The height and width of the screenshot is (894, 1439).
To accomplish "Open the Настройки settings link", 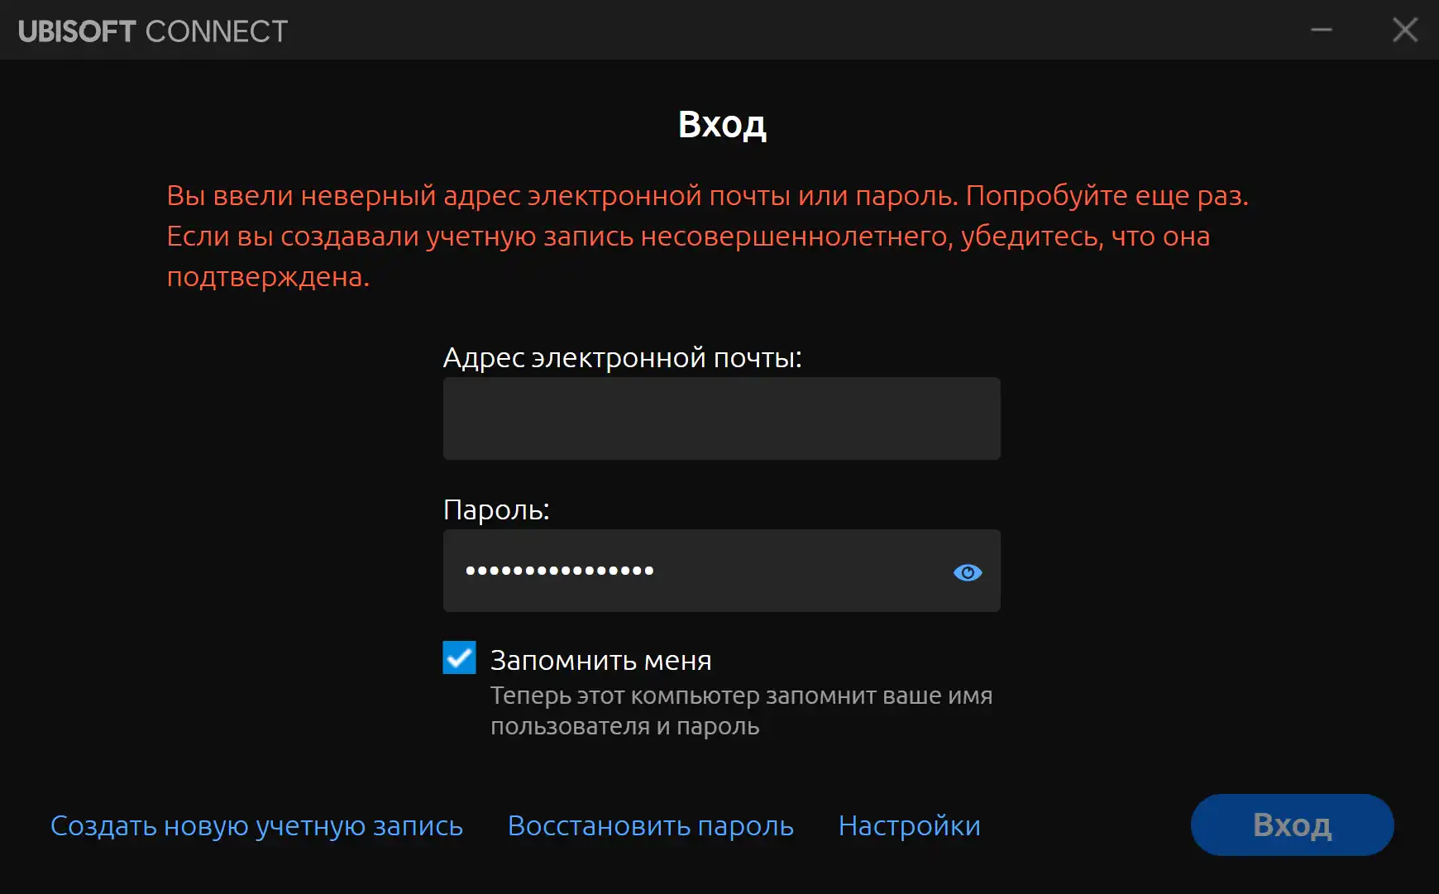I will (x=909, y=826).
